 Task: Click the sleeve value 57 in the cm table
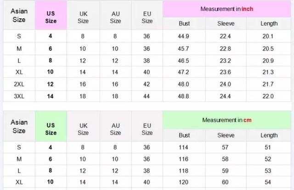[225, 147]
